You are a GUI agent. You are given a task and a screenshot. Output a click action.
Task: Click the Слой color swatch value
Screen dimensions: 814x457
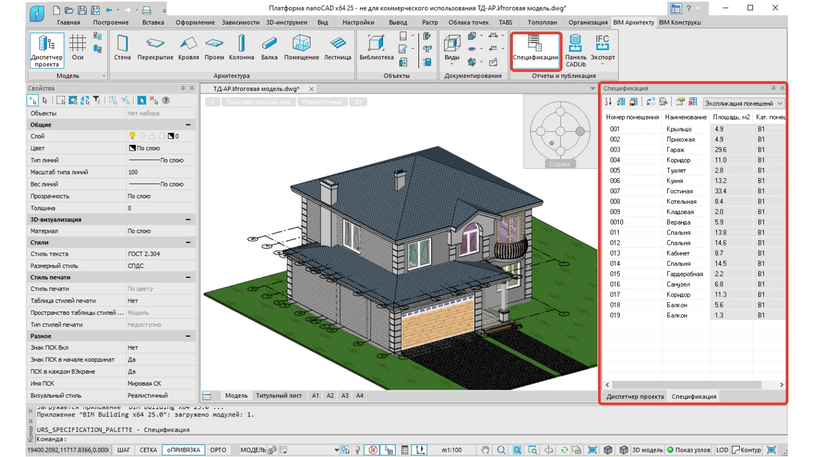click(172, 136)
